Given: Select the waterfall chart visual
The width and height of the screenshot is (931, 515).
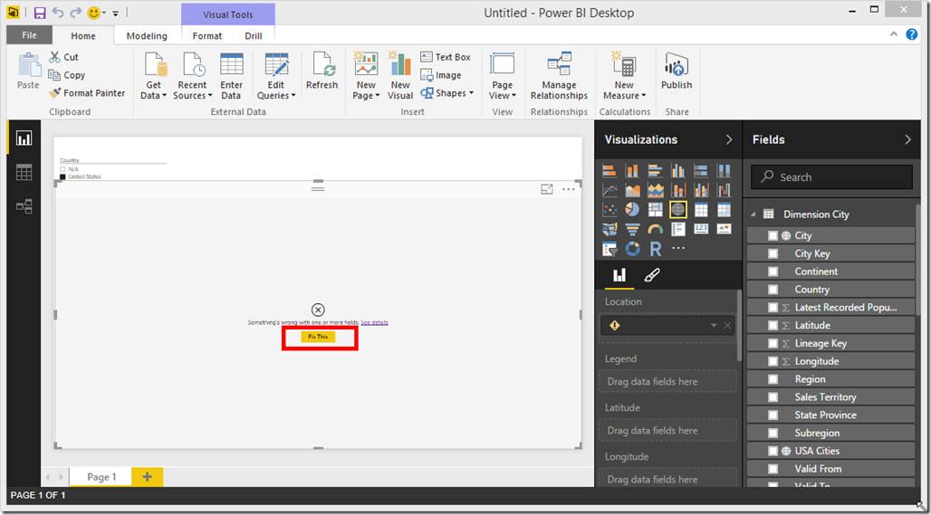Looking at the screenshot, I should [724, 190].
